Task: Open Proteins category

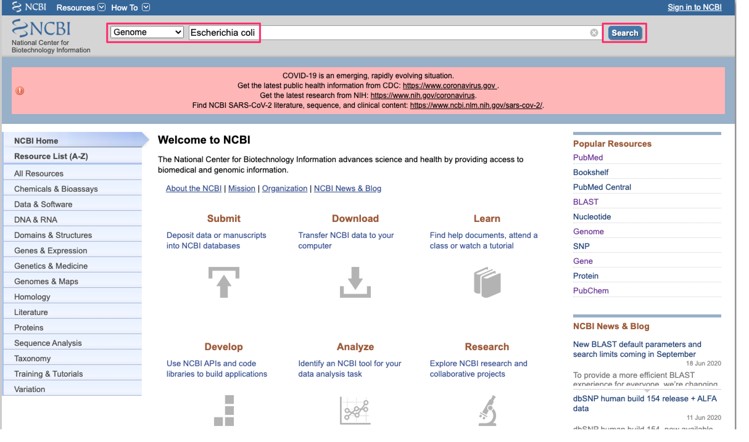Action: (73, 327)
